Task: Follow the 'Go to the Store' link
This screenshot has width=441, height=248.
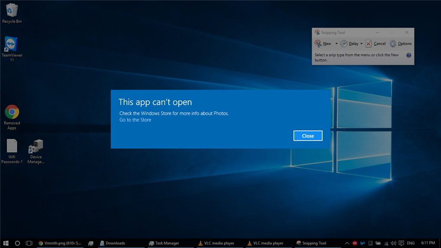Action: (x=135, y=120)
